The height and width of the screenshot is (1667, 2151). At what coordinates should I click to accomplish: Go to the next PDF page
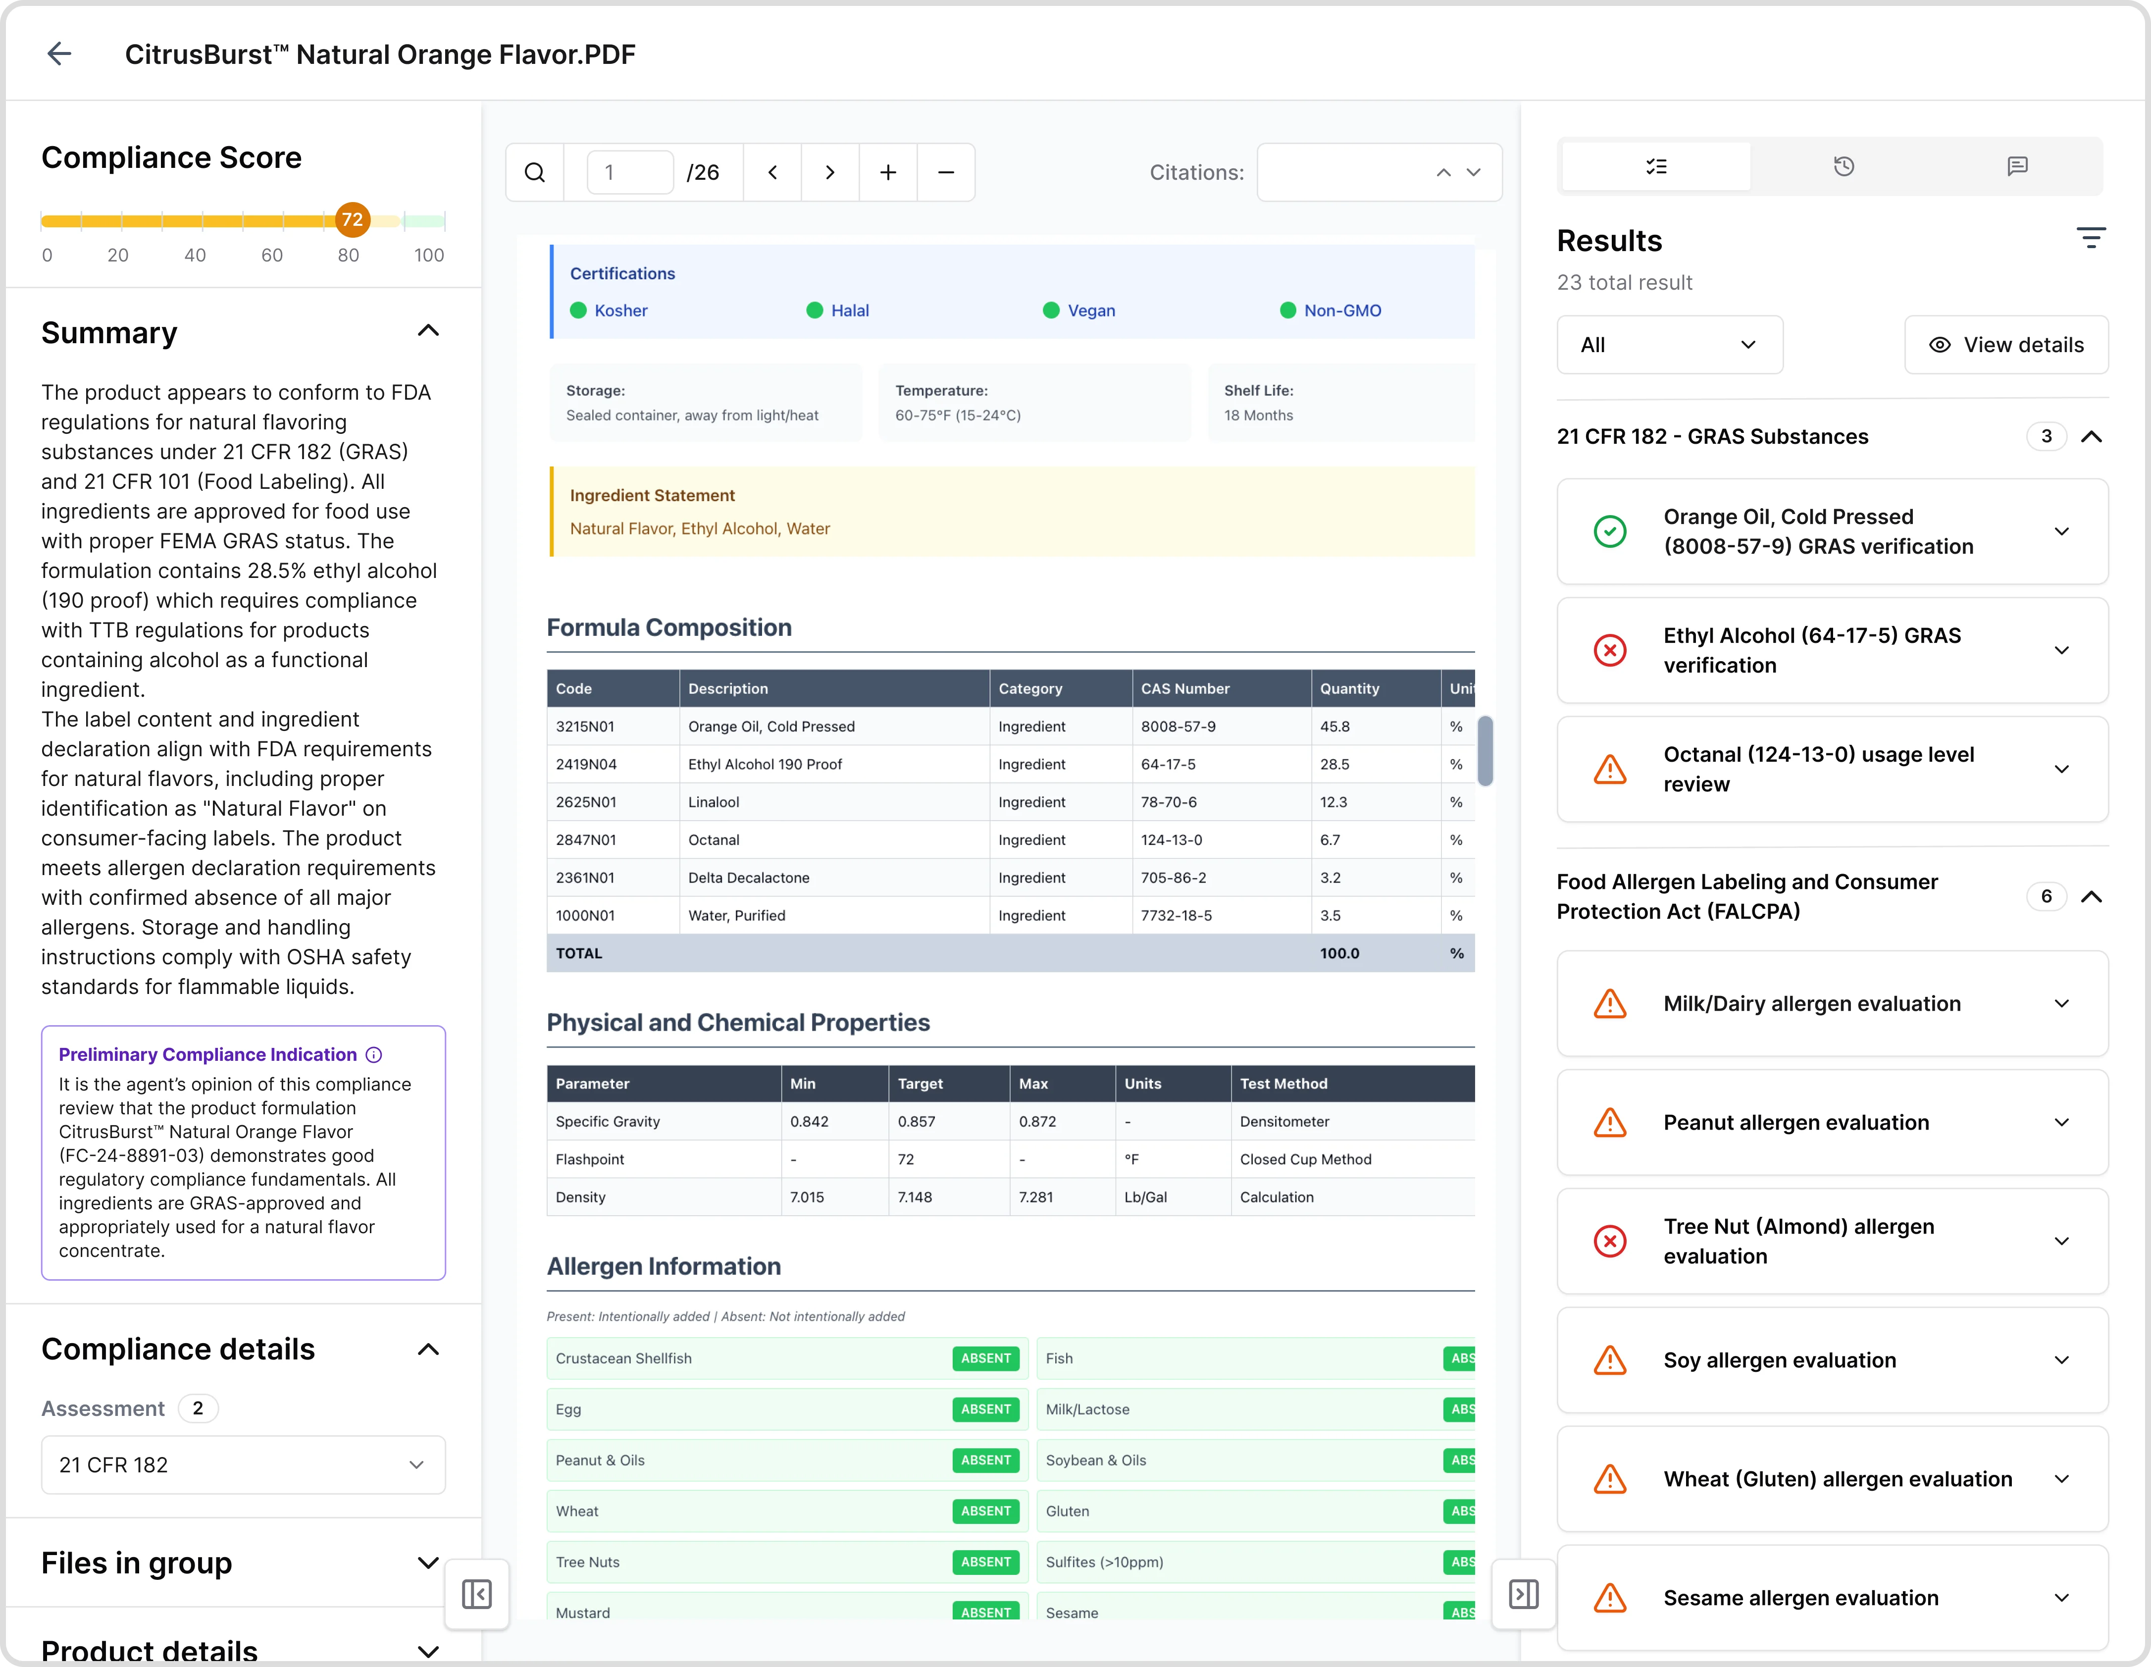[829, 172]
